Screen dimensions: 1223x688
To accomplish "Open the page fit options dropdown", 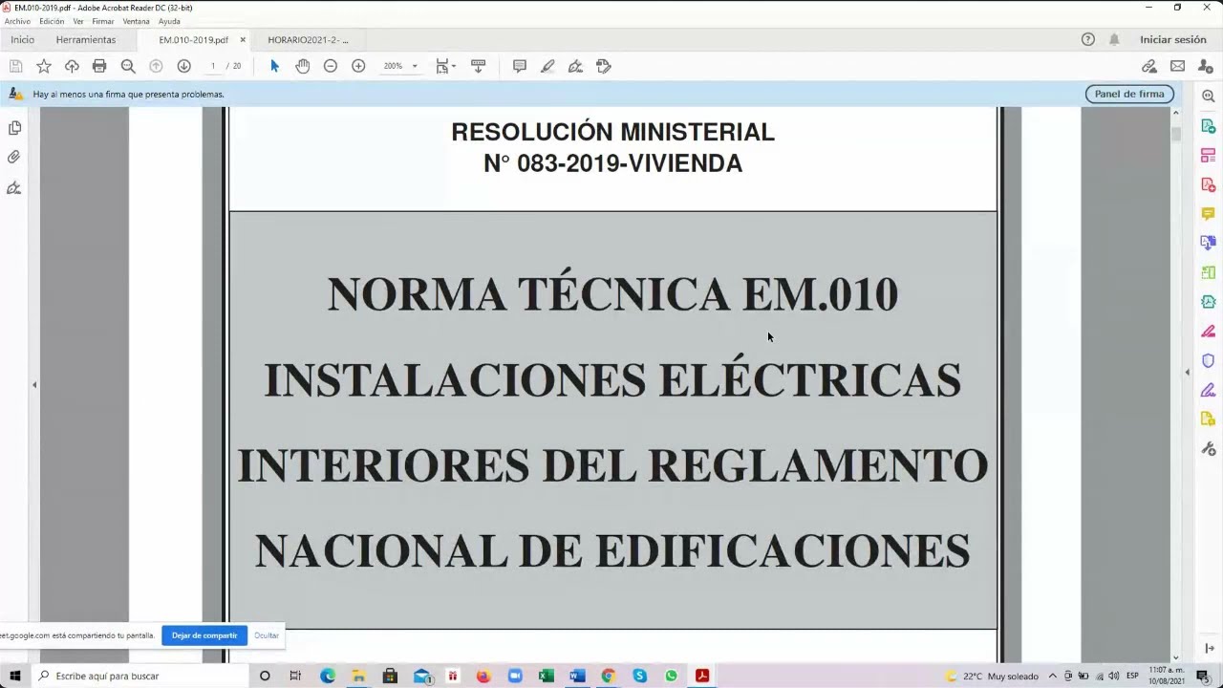I will [445, 66].
